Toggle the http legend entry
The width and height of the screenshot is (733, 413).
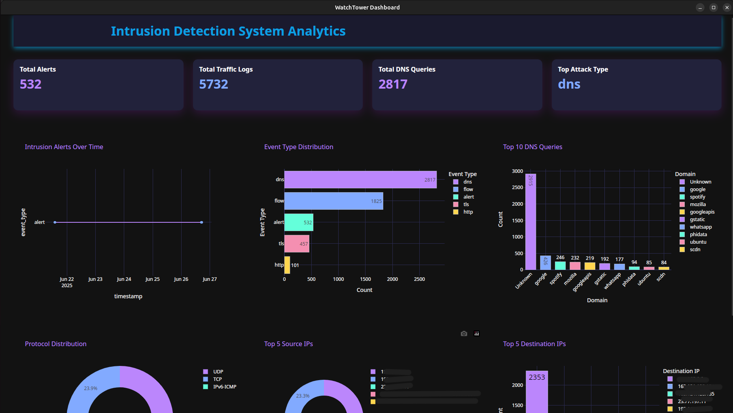[463, 212]
